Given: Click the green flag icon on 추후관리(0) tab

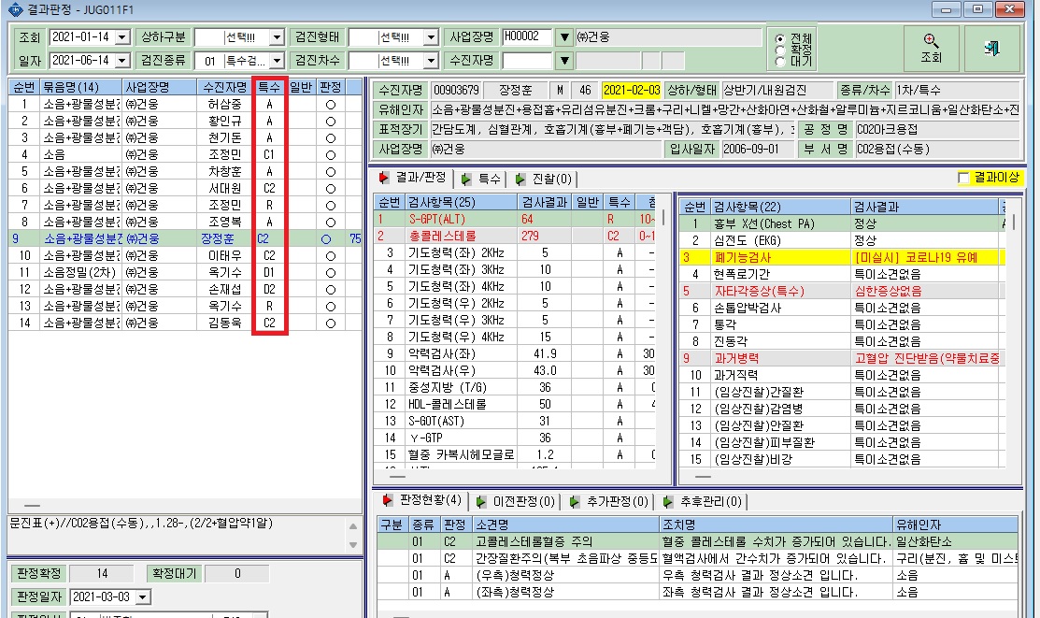Looking at the screenshot, I should coord(669,501).
